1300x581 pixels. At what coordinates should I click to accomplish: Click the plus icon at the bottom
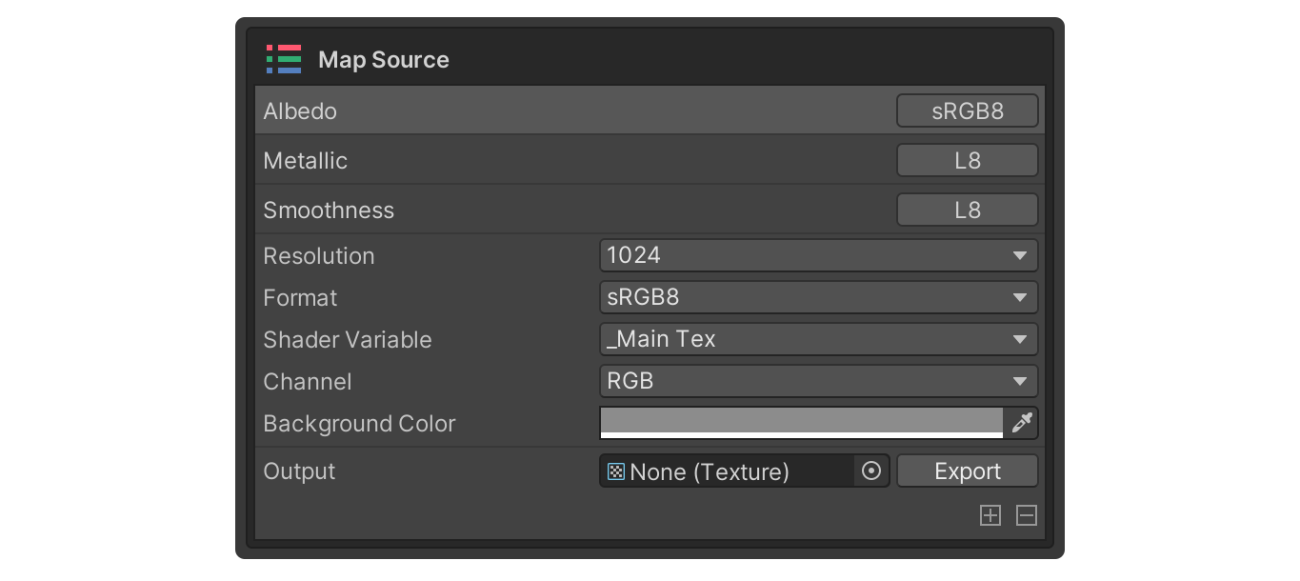tap(990, 515)
